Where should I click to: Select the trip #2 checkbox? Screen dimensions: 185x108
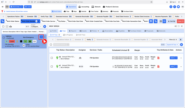point(52,58)
